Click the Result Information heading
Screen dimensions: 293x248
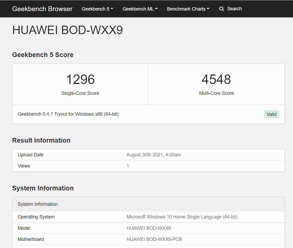tap(41, 140)
